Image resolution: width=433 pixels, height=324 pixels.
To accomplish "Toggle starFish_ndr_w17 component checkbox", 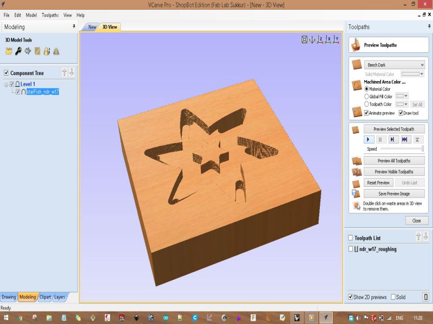I will (x=18, y=92).
